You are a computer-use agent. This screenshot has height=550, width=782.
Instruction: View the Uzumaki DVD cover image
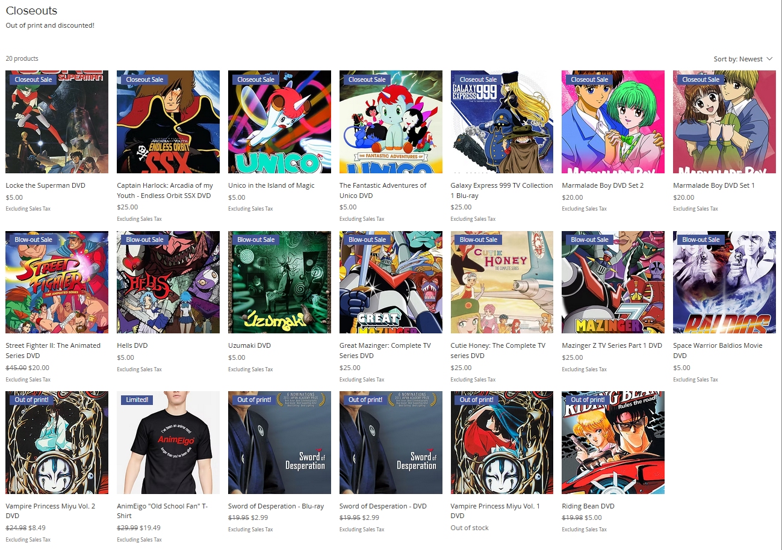[279, 282]
